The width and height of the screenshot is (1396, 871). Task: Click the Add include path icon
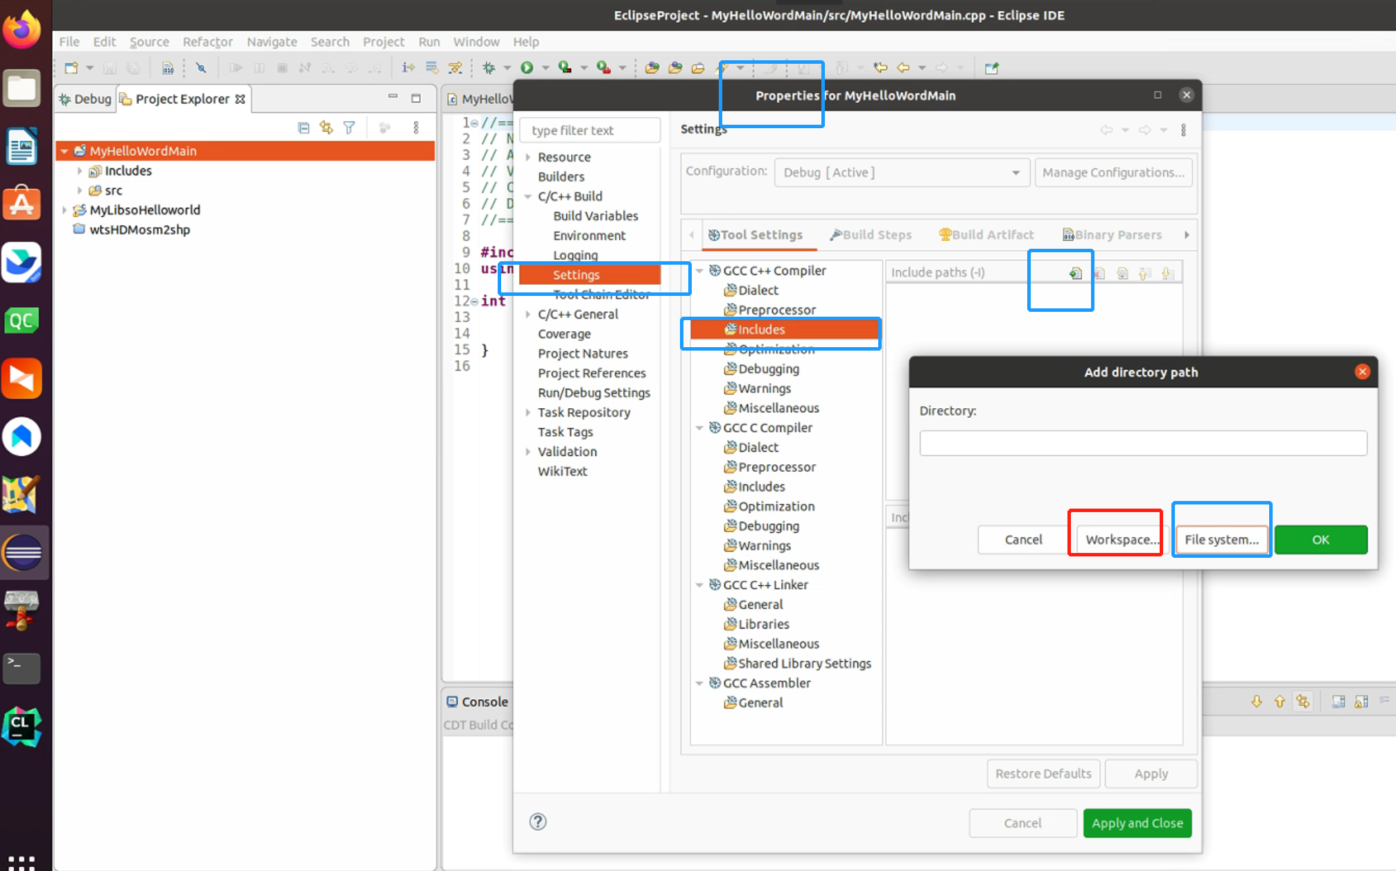[x=1075, y=273]
